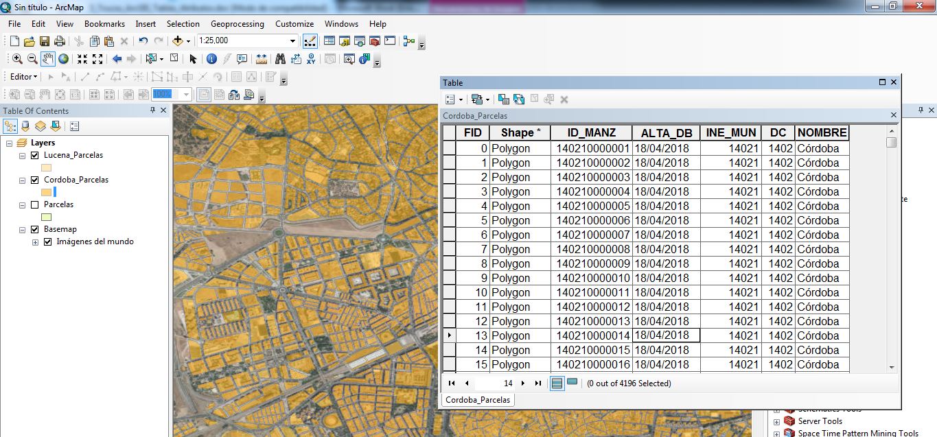Screen dimensions: 937x437
Task: Click the Go To XY icon
Action: pos(311,59)
